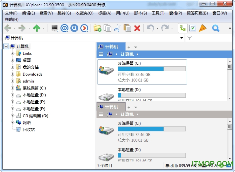This screenshot has height=172, width=235.
Task: Open Forward button history dropdown
Action: click(x=29, y=28)
